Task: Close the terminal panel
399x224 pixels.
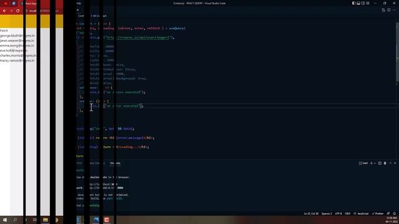Action: tap(395, 163)
